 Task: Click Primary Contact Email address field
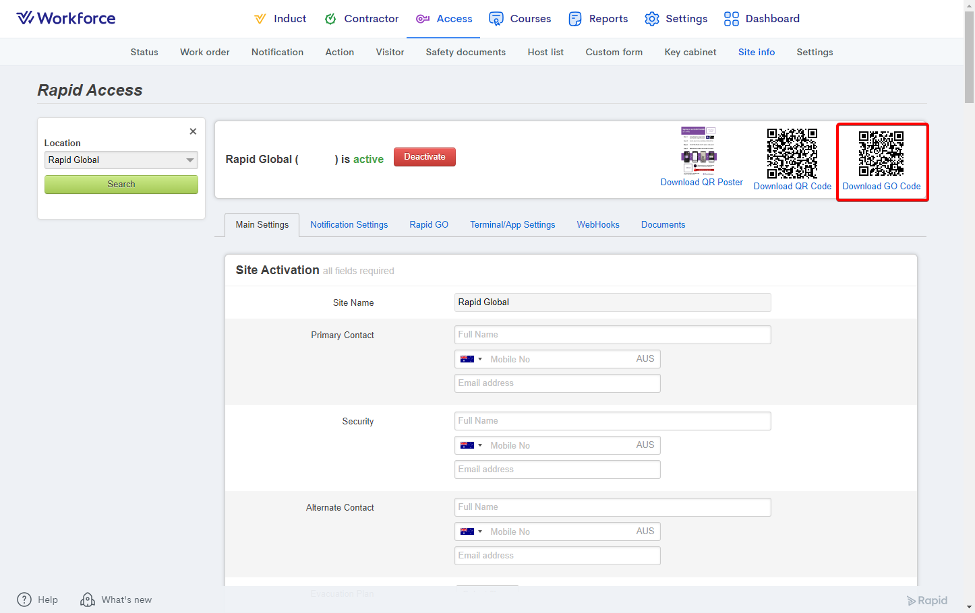point(558,383)
